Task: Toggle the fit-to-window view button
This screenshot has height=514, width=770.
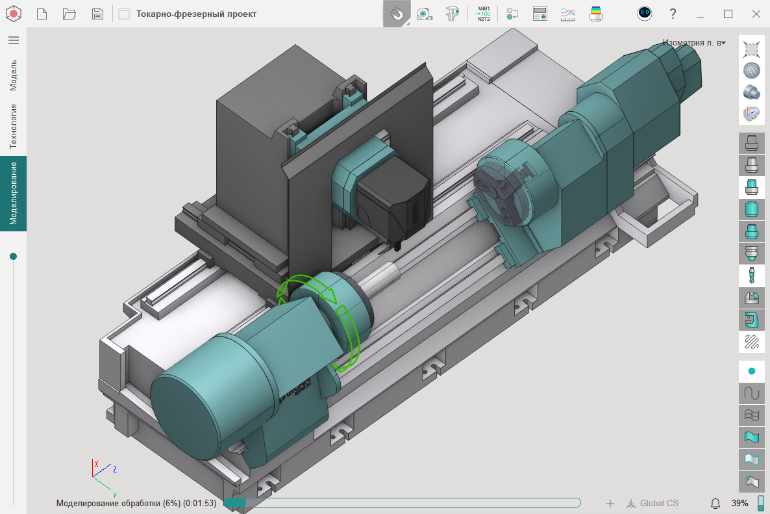Action: [751, 49]
